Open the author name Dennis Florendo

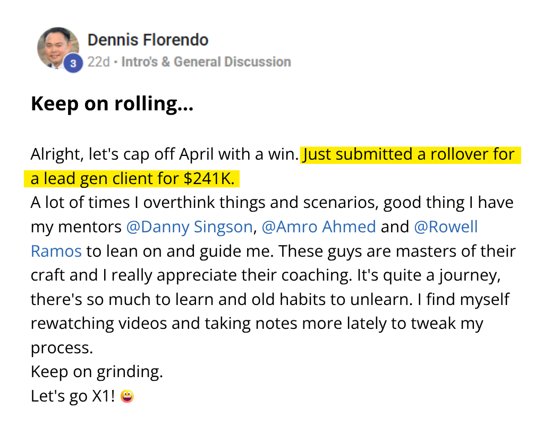click(x=148, y=40)
